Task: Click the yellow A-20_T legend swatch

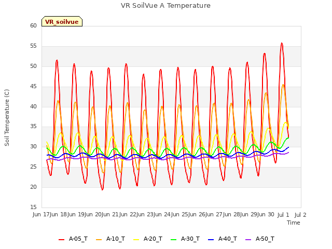Action: pyautogui.click(x=136, y=240)
